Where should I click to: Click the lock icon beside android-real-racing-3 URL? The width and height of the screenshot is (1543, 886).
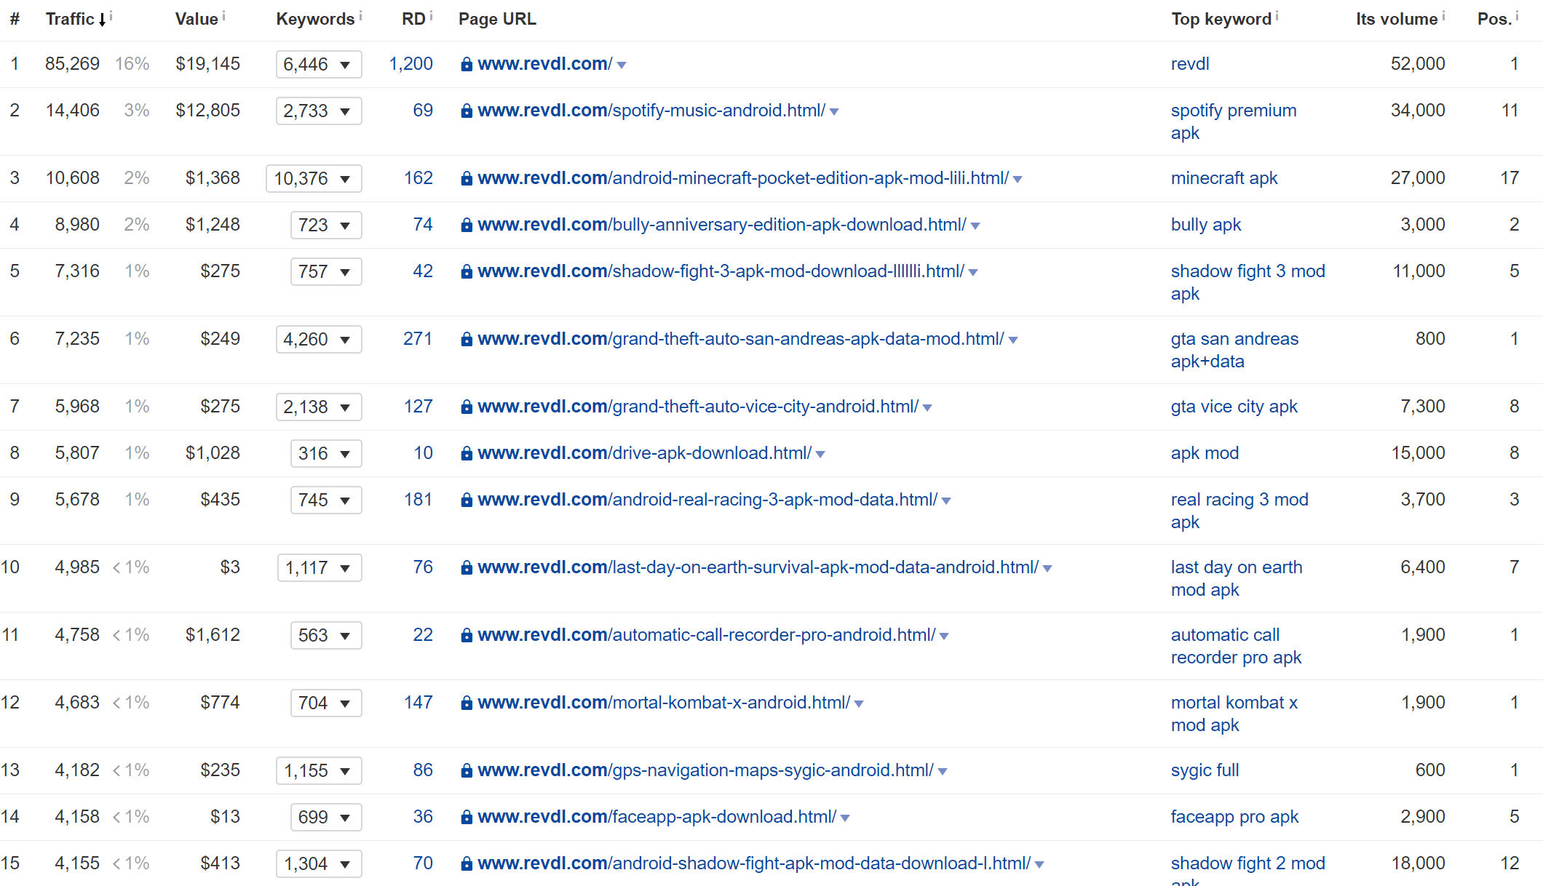click(x=467, y=500)
